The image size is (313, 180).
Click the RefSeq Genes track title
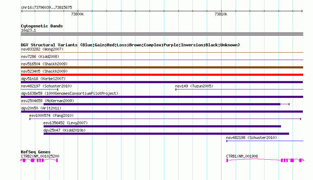coord(36,152)
